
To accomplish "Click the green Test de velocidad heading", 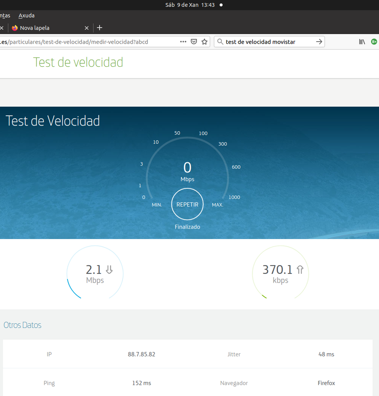I will [x=78, y=62].
